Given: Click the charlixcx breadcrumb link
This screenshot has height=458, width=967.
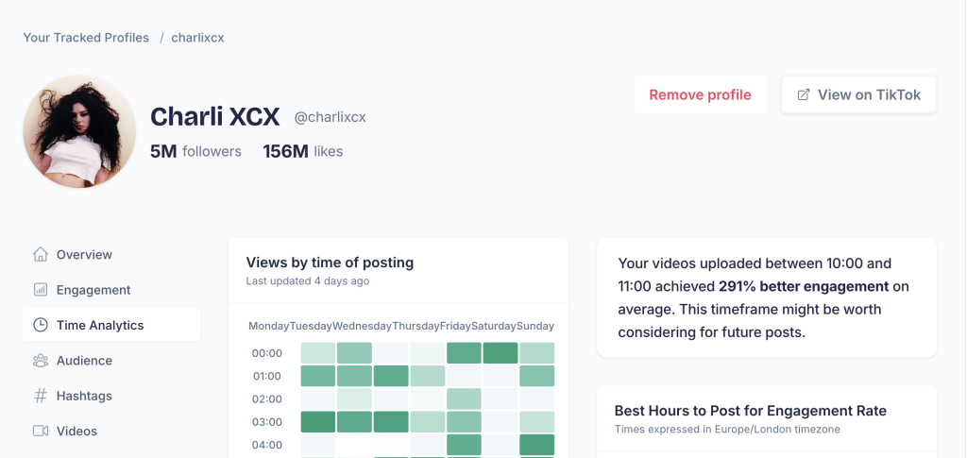Looking at the screenshot, I should pyautogui.click(x=197, y=38).
